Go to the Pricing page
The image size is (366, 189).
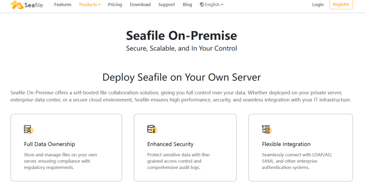[115, 5]
